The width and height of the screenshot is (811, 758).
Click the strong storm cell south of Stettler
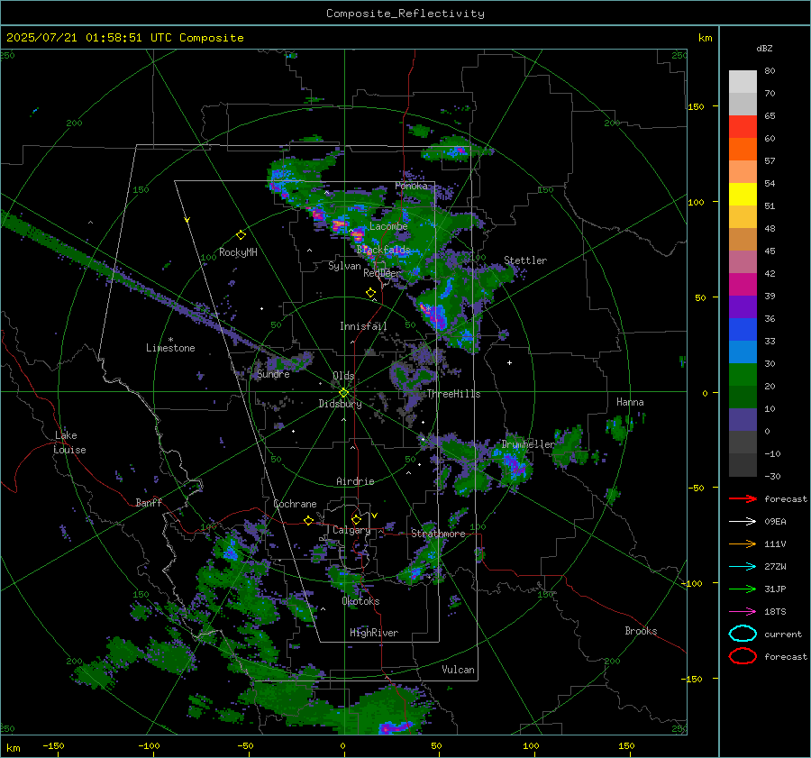(x=435, y=315)
